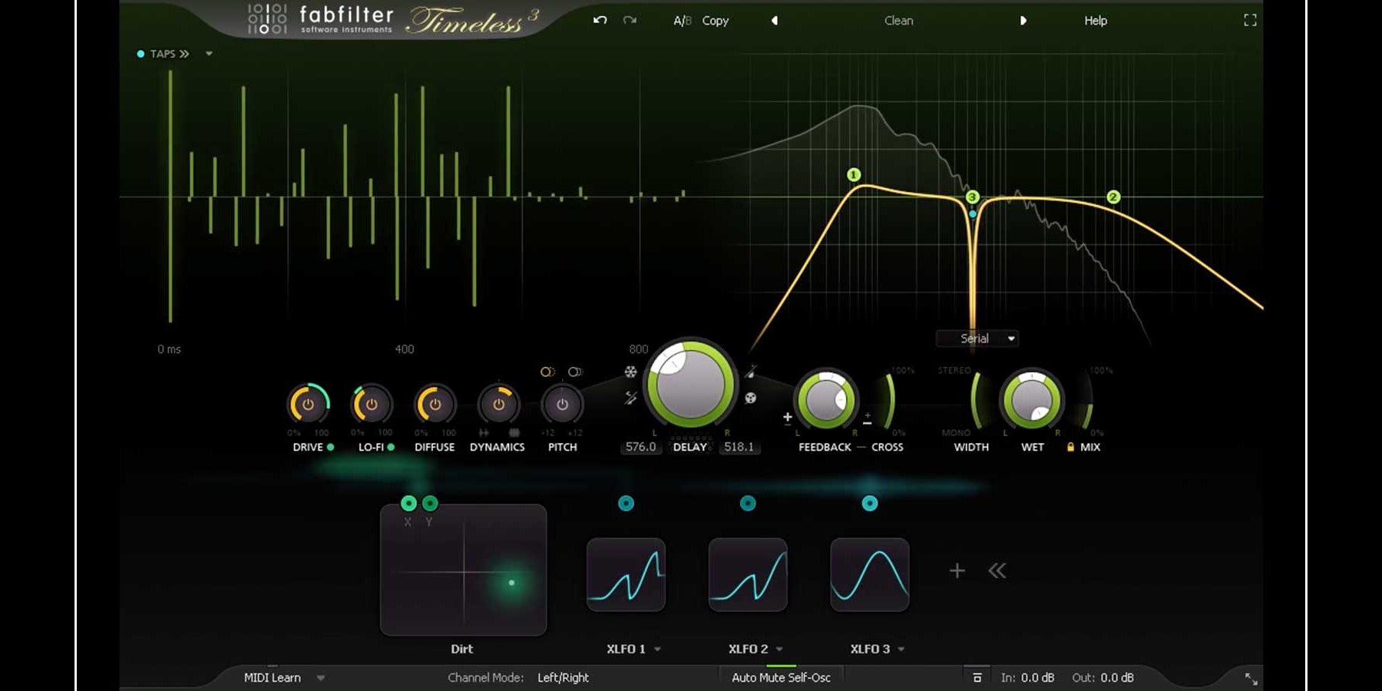Expand the MIDI Learn dropdown menu

pyautogui.click(x=321, y=678)
